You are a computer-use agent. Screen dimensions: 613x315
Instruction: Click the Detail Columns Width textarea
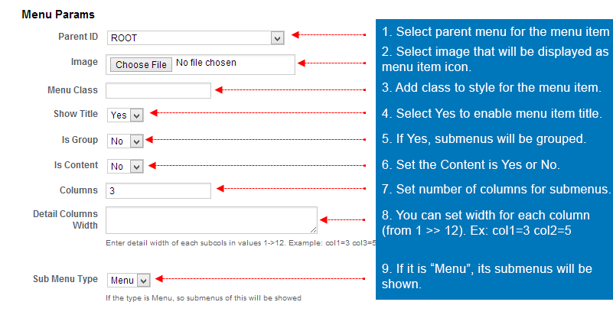pyautogui.click(x=211, y=220)
